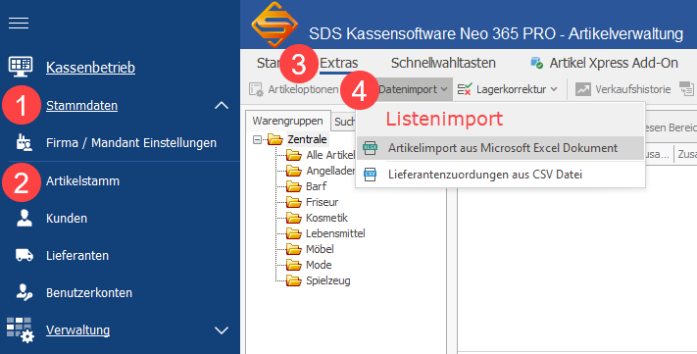Image resolution: width=697 pixels, height=354 pixels.
Task: Click the Verwaltung grid-gear icon
Action: tap(21, 330)
